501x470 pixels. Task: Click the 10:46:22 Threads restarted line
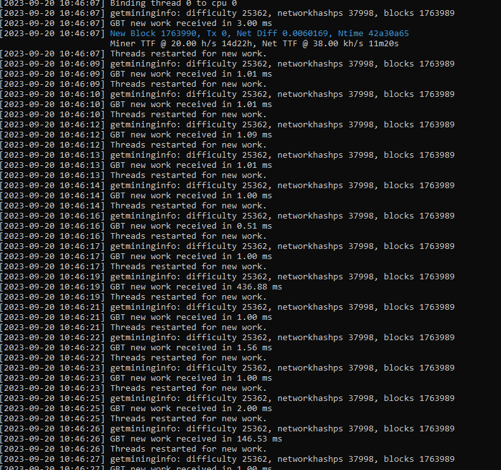pos(133,358)
